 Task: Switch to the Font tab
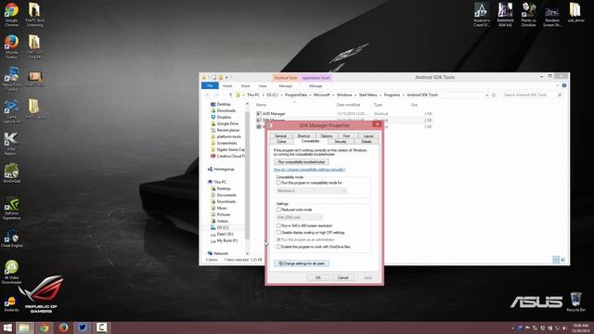[346, 136]
